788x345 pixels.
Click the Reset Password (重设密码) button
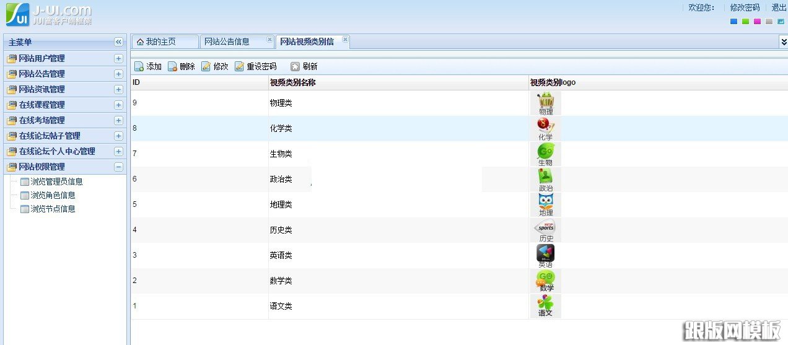tap(256, 67)
